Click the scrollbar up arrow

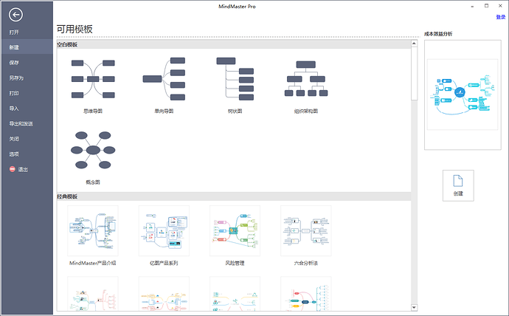click(414, 44)
